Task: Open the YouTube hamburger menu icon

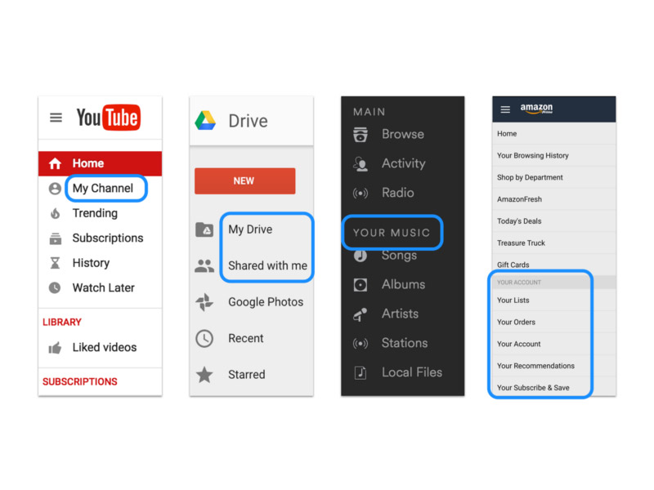Action: 56,118
